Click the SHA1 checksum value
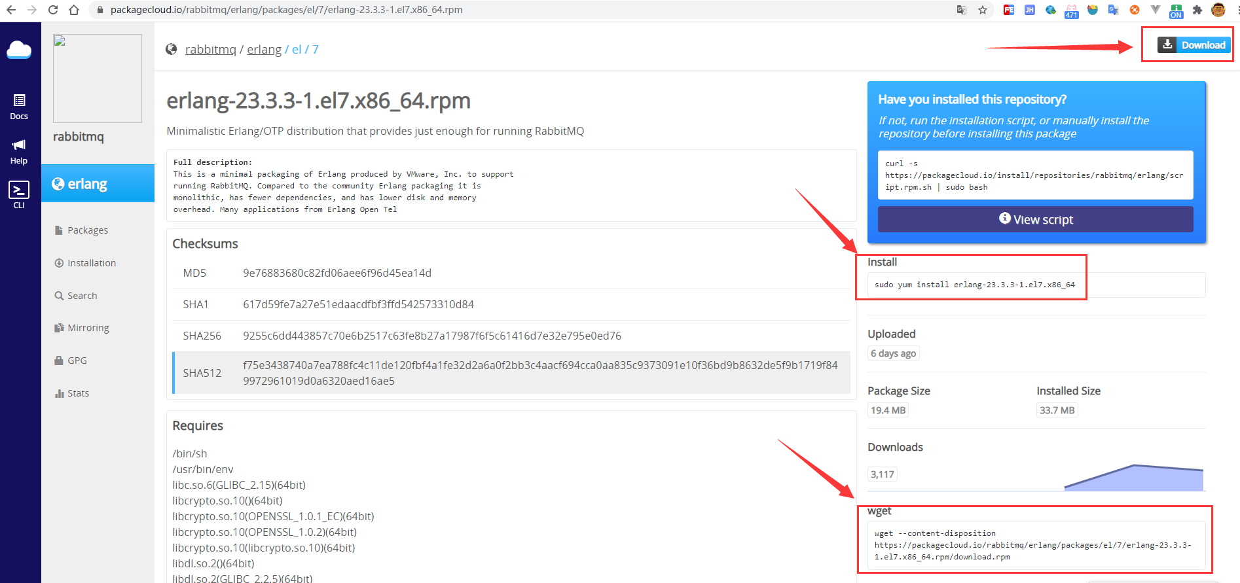This screenshot has height=583, width=1240. coord(358,304)
